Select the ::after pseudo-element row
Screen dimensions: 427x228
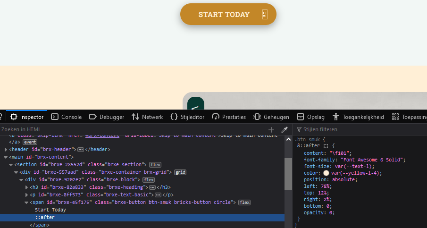pos(142,217)
